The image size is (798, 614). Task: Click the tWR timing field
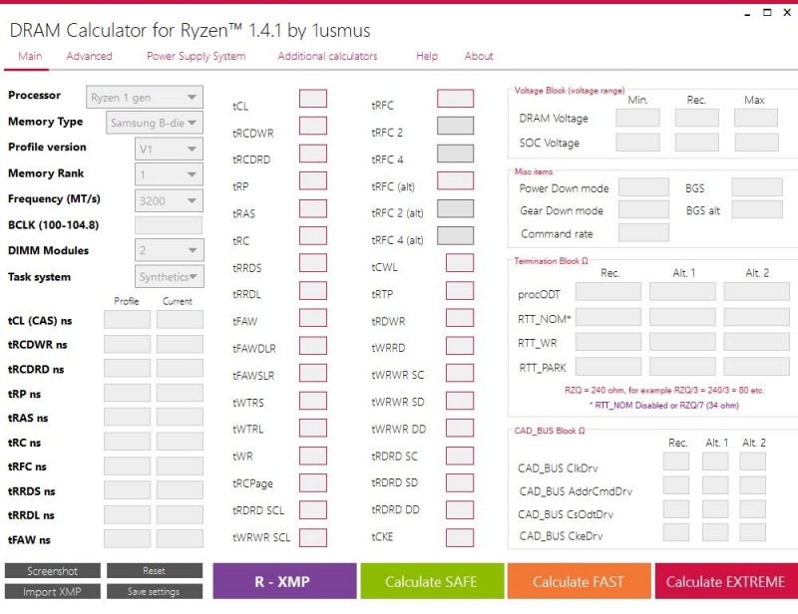point(313,456)
